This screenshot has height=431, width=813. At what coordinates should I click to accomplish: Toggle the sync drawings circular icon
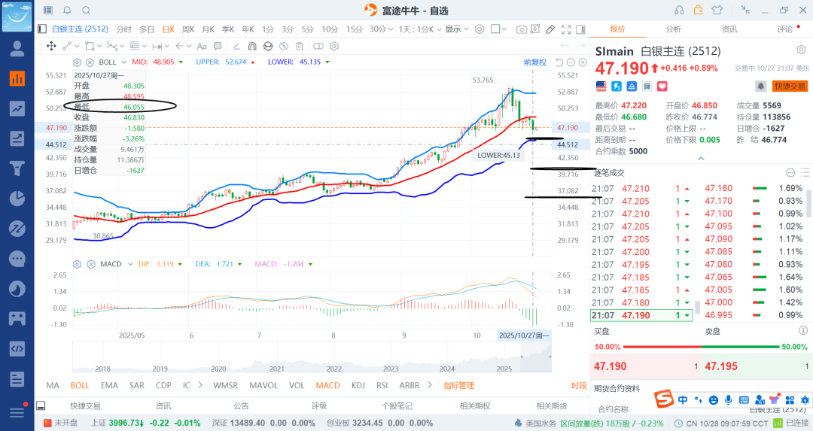coord(267,46)
